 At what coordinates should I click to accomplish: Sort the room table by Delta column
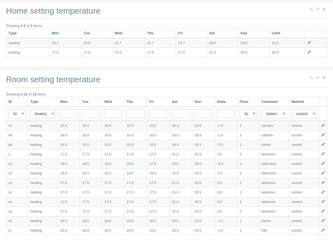coord(221,102)
